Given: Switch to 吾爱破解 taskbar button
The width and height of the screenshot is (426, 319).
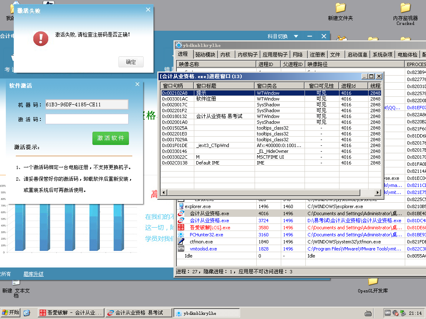Looking at the screenshot, I should tap(71, 313).
